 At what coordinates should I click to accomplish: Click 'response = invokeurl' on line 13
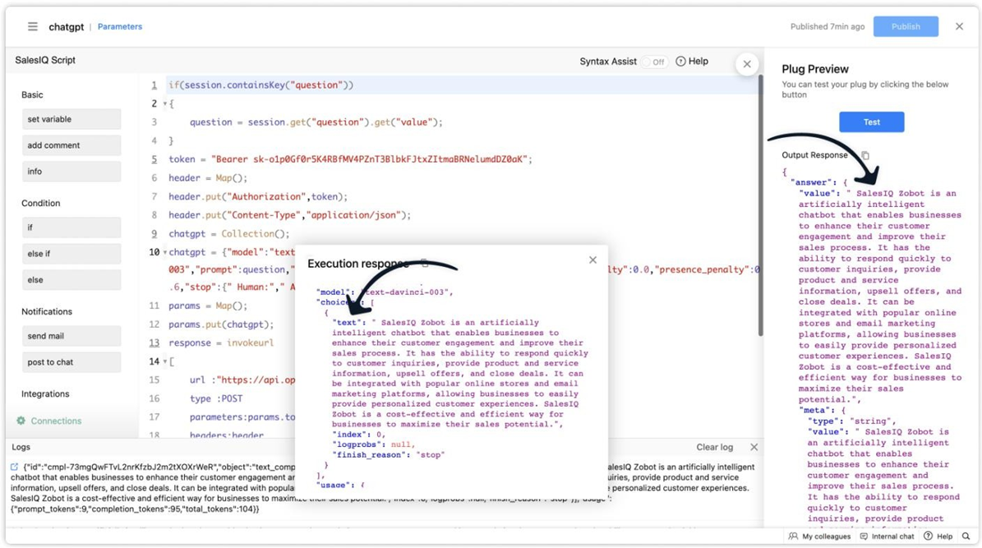coord(221,343)
